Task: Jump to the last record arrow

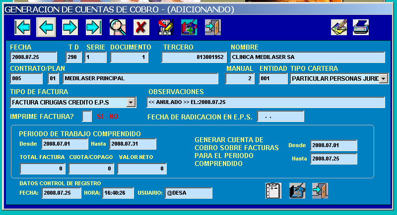Action: coord(94,27)
